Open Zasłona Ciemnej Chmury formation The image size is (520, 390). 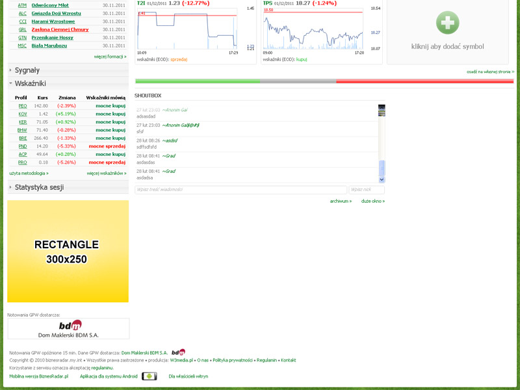pyautogui.click(x=60, y=29)
